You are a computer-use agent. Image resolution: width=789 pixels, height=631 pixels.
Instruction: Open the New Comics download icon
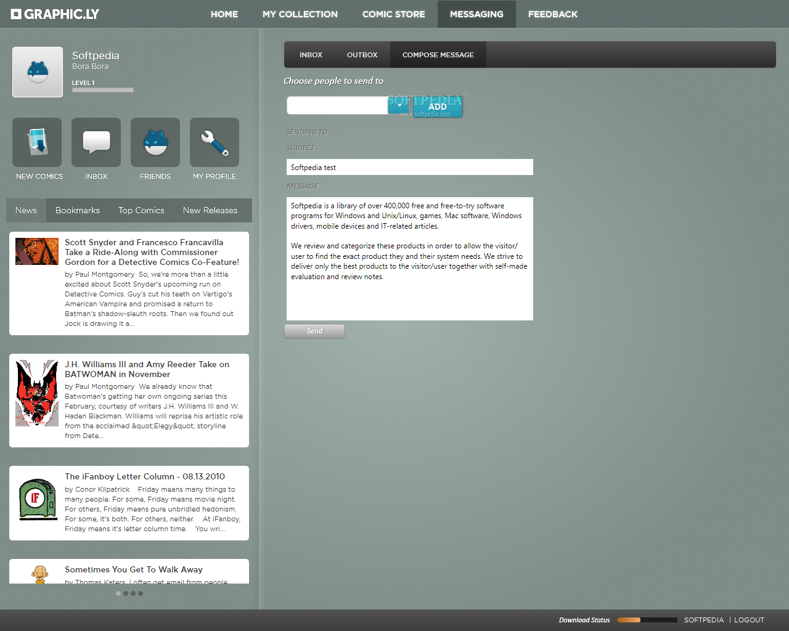37,142
